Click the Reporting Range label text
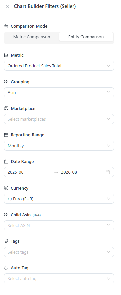This screenshot has height=295, width=121. [27, 135]
